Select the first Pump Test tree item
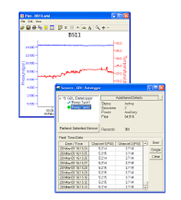 81,102
